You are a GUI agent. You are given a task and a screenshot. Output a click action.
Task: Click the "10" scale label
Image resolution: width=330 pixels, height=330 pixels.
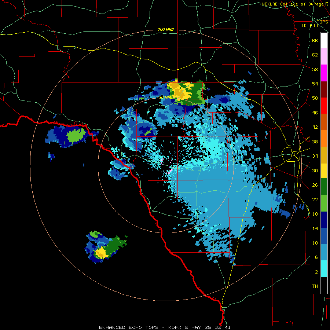(x=315, y=243)
